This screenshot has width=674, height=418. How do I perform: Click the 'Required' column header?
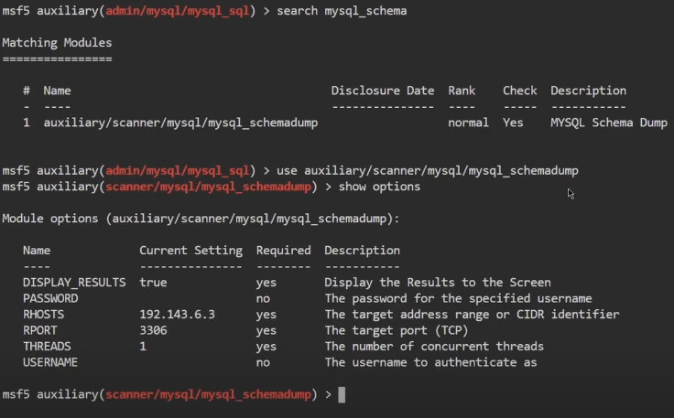tap(283, 251)
